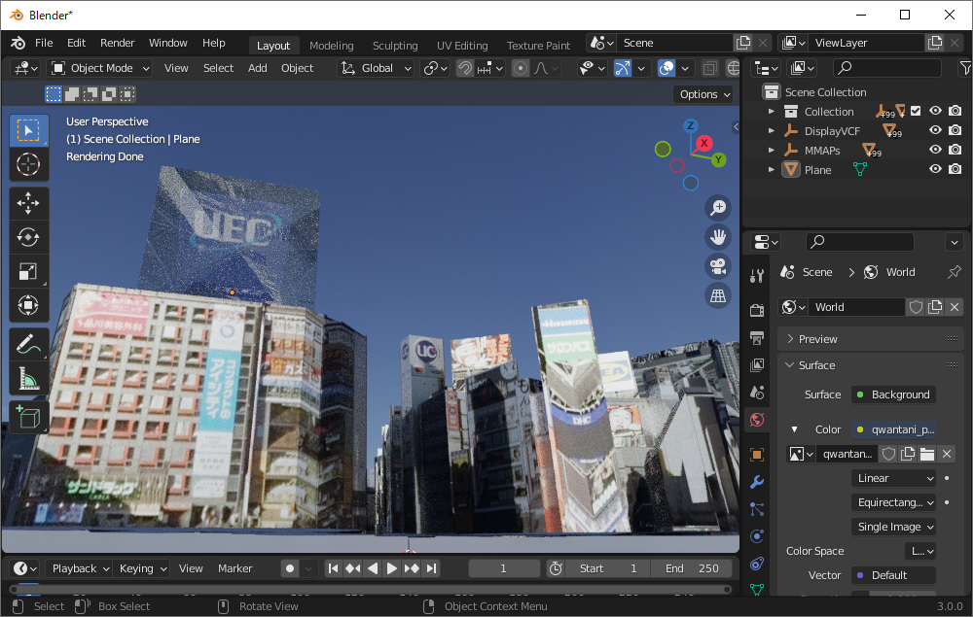Screen dimensions: 973x617
Task: Open the Object Mode dropdown
Action: 100,68
